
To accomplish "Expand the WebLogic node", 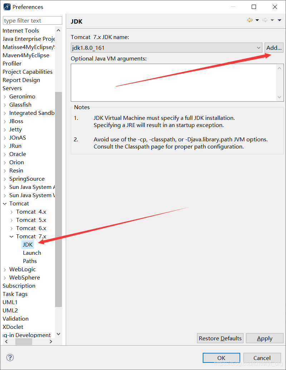I will coord(5,270).
